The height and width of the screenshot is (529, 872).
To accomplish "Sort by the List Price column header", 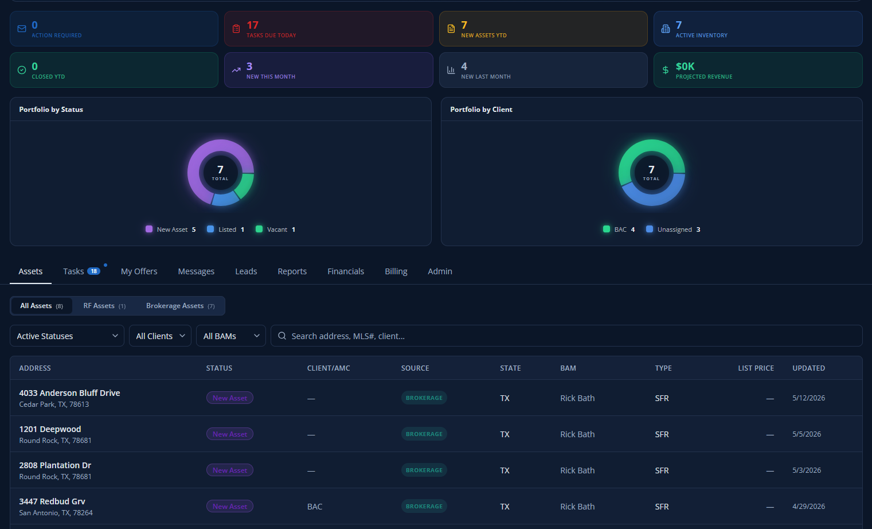I will pos(756,368).
